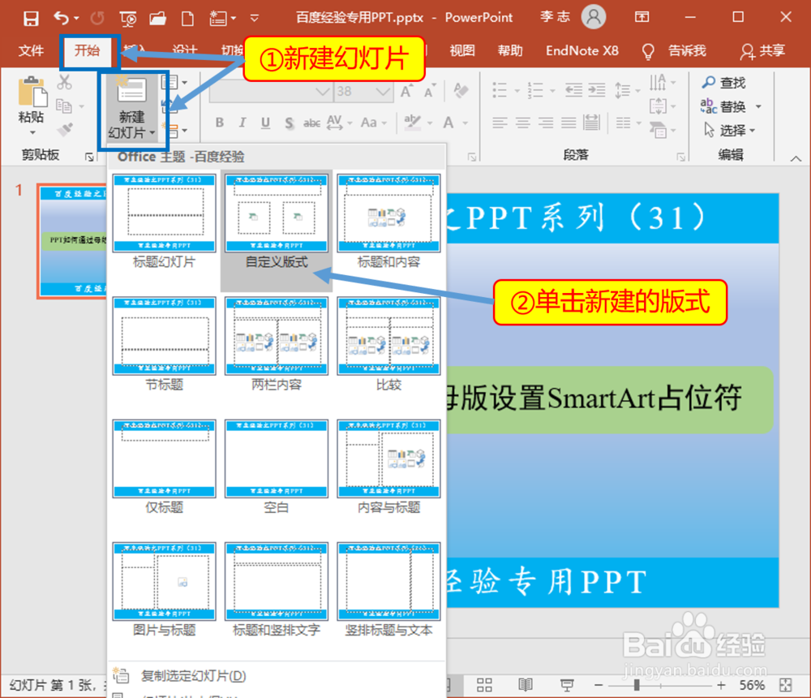Choose the 两栏内容 layout
The height and width of the screenshot is (698, 811).
point(277,344)
